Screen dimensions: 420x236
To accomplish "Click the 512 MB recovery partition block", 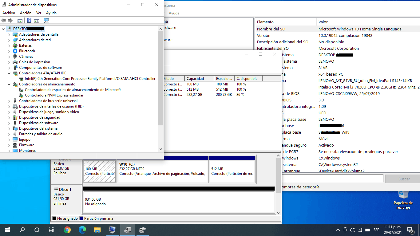I will pos(232,169).
